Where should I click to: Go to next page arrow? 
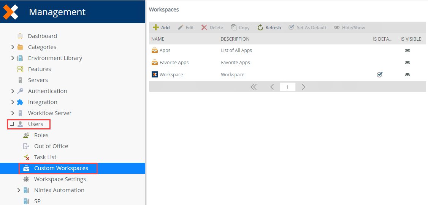304,87
